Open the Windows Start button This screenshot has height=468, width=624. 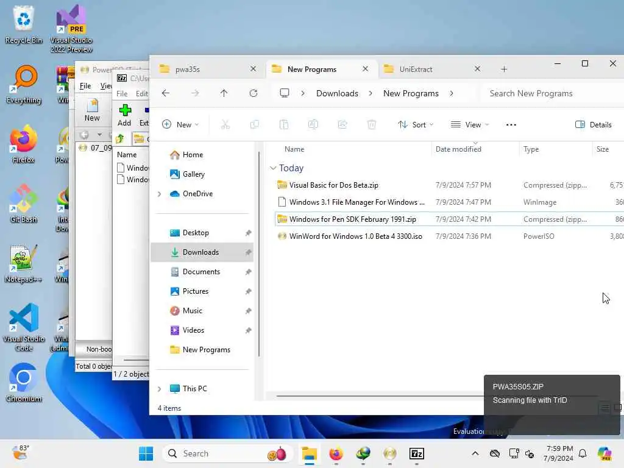click(146, 453)
